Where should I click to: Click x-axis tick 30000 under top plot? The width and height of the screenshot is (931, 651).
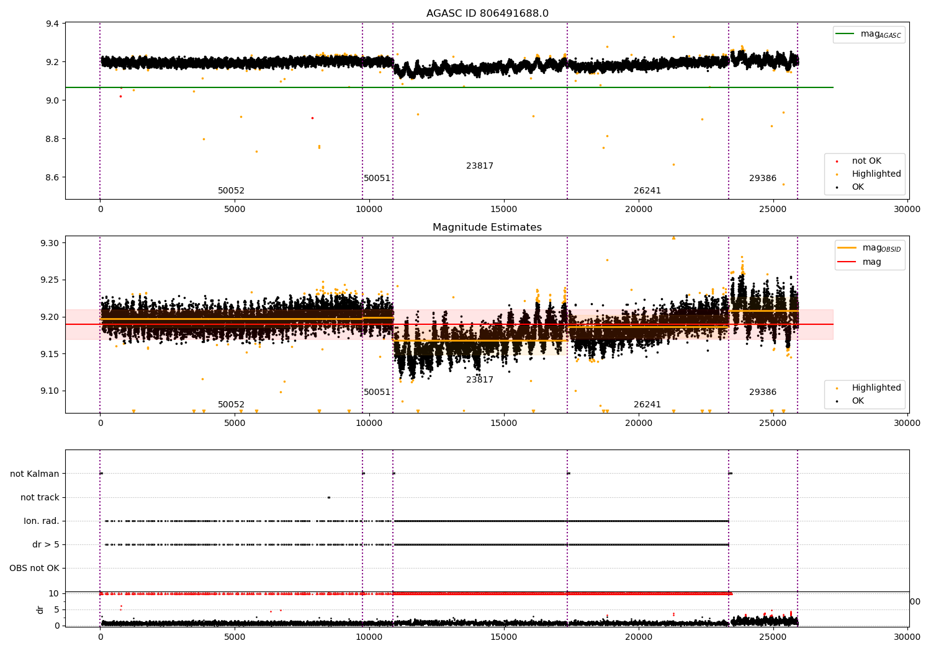click(907, 210)
